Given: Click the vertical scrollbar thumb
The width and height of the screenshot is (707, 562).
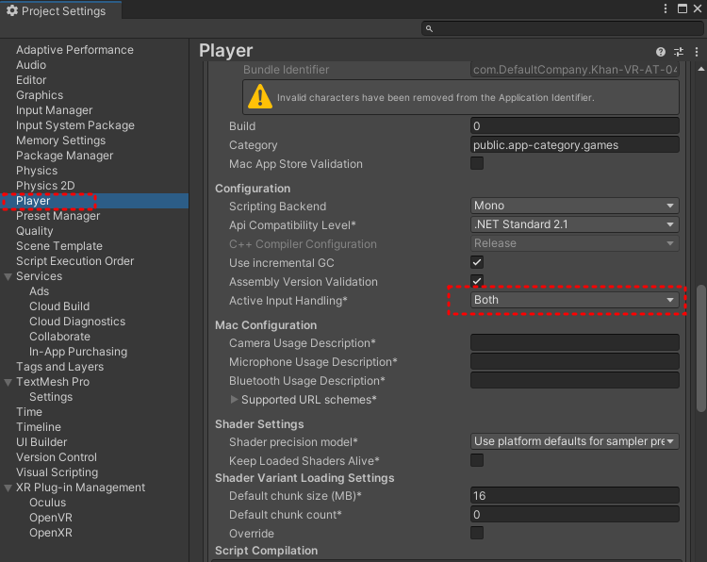Looking at the screenshot, I should tap(700, 348).
